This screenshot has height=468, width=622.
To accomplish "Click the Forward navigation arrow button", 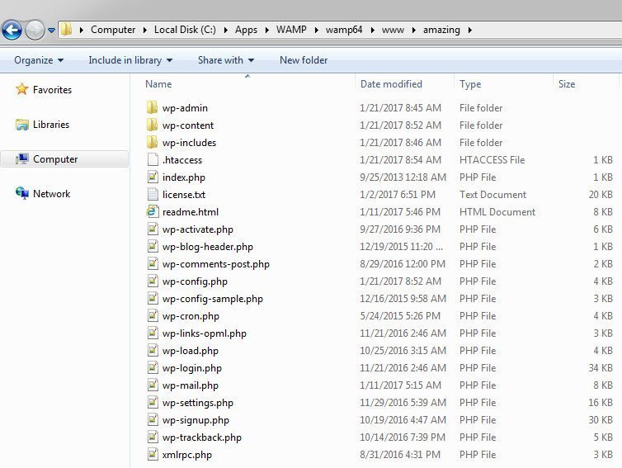I will click(x=35, y=31).
